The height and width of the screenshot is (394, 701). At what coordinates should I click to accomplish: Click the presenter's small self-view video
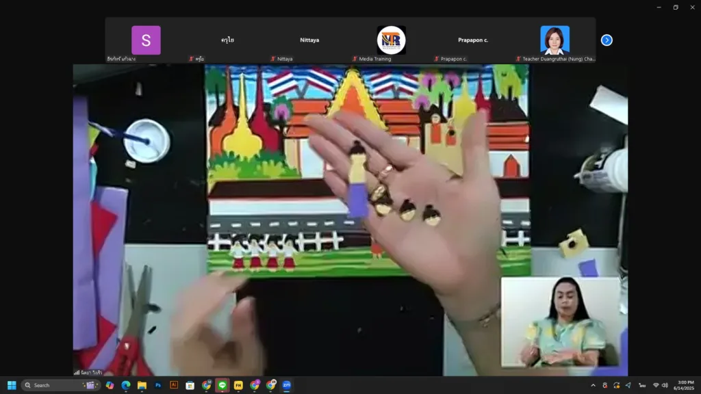561,322
